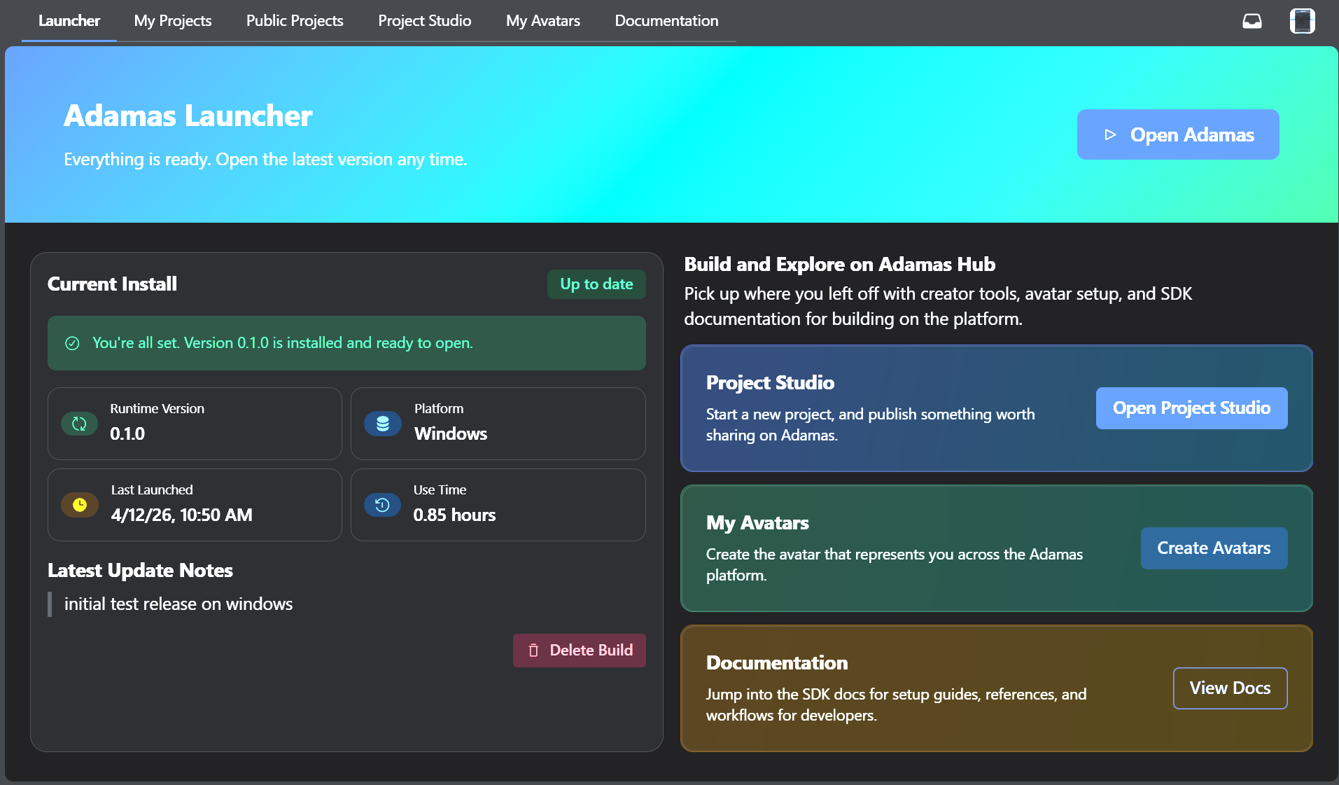The image size is (1339, 785).
Task: Click the Use Time history icon
Action: pyautogui.click(x=382, y=505)
